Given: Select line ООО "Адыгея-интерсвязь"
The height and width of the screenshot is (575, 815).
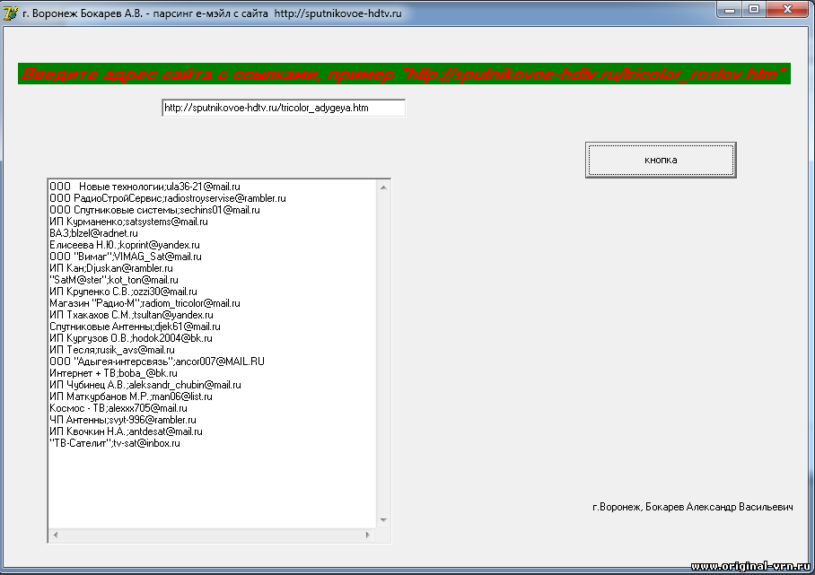Looking at the screenshot, I should coord(157,362).
